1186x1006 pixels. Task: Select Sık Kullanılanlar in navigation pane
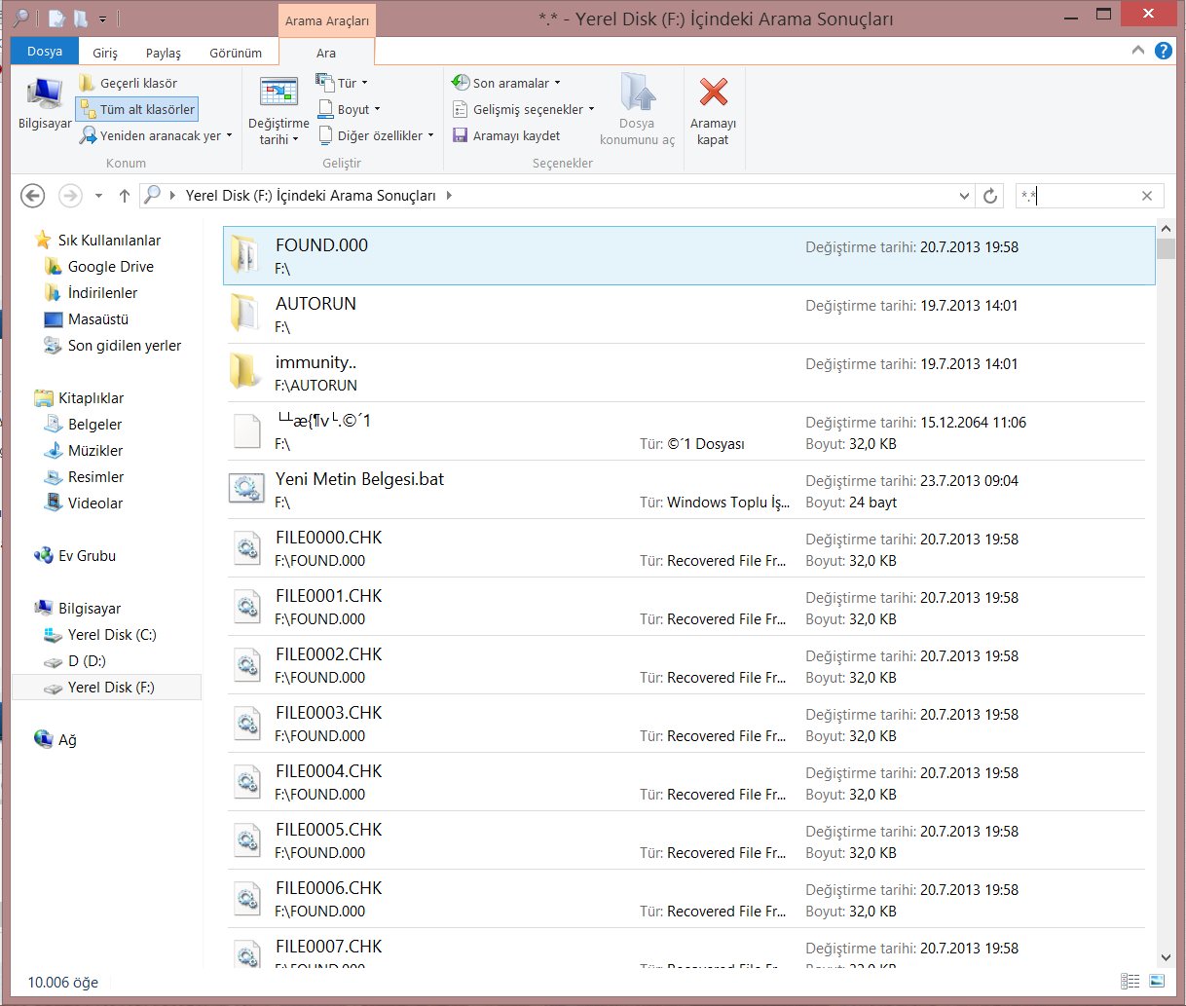(x=109, y=240)
